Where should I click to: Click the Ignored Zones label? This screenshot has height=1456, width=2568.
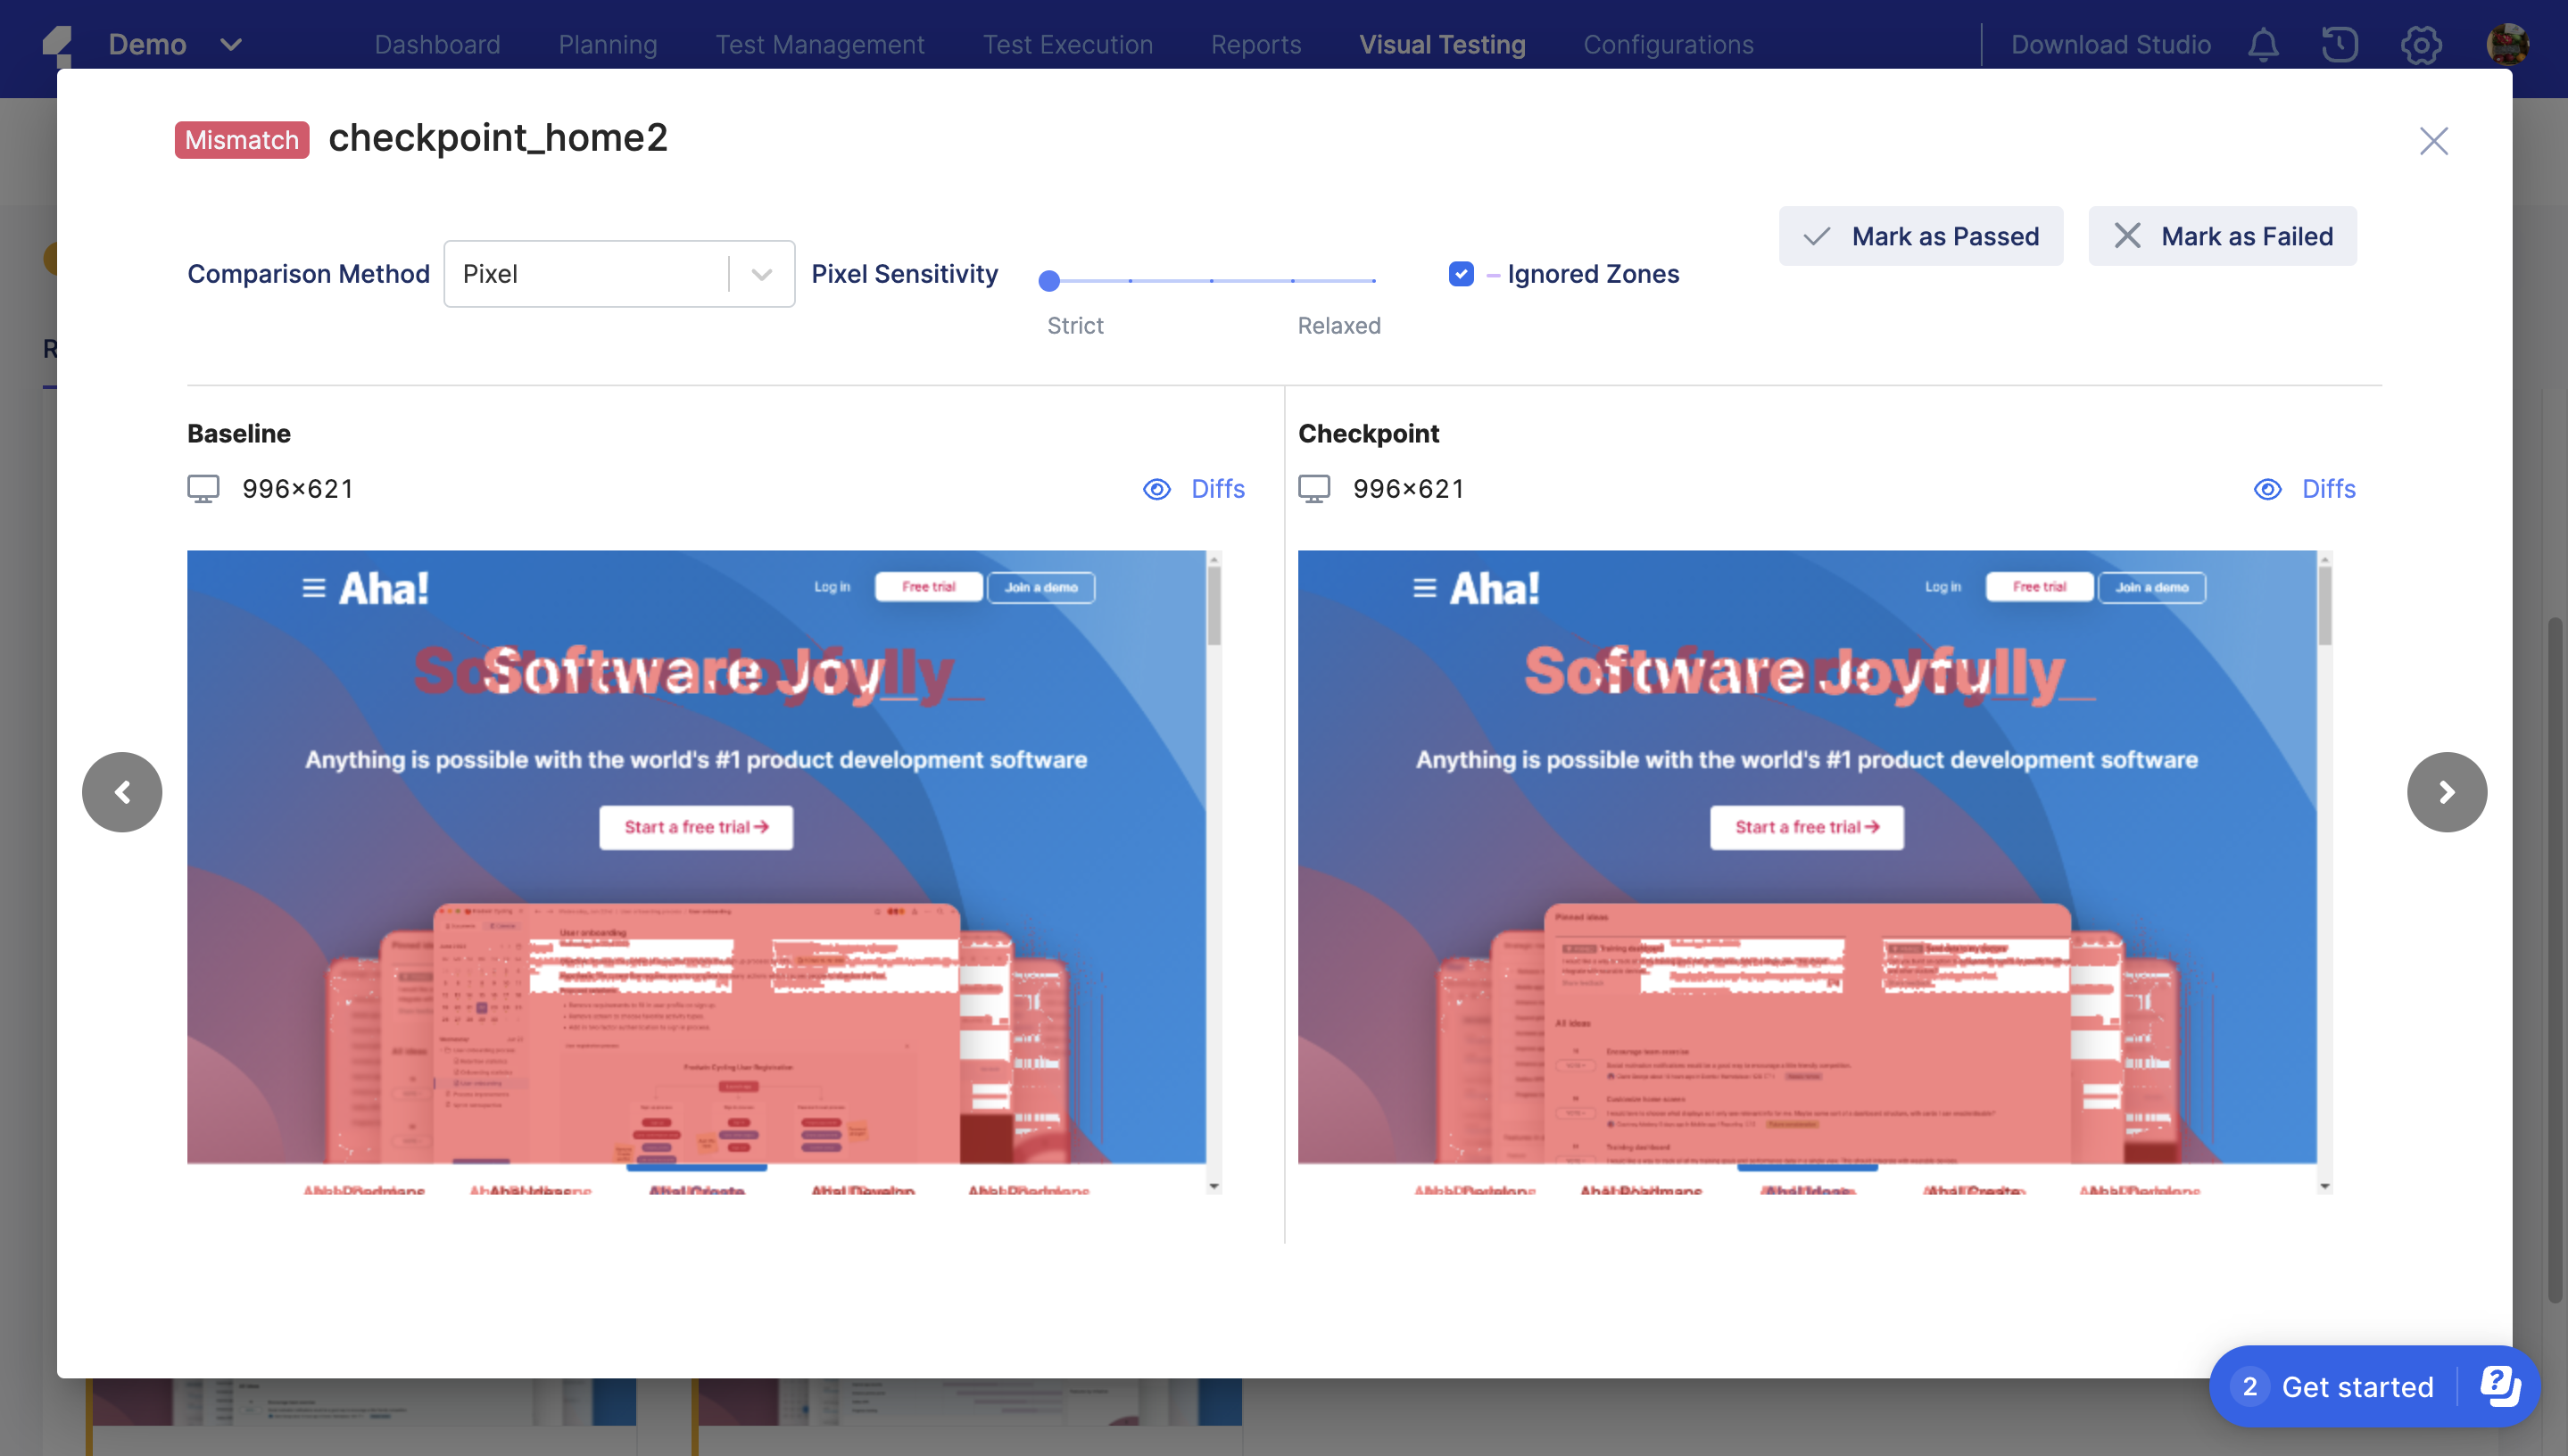[x=1593, y=274]
